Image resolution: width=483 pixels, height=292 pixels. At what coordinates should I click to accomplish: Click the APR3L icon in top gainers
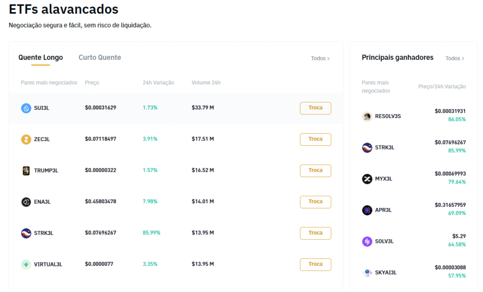pos(367,210)
